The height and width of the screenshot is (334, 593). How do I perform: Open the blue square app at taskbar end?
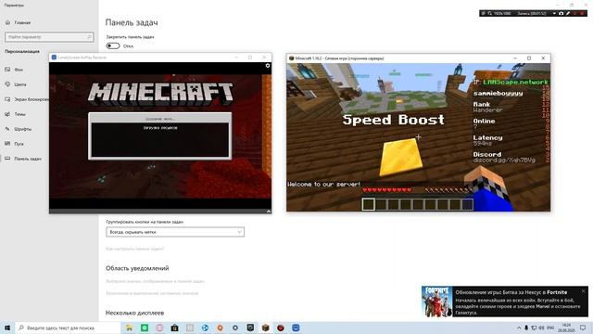(x=296, y=328)
